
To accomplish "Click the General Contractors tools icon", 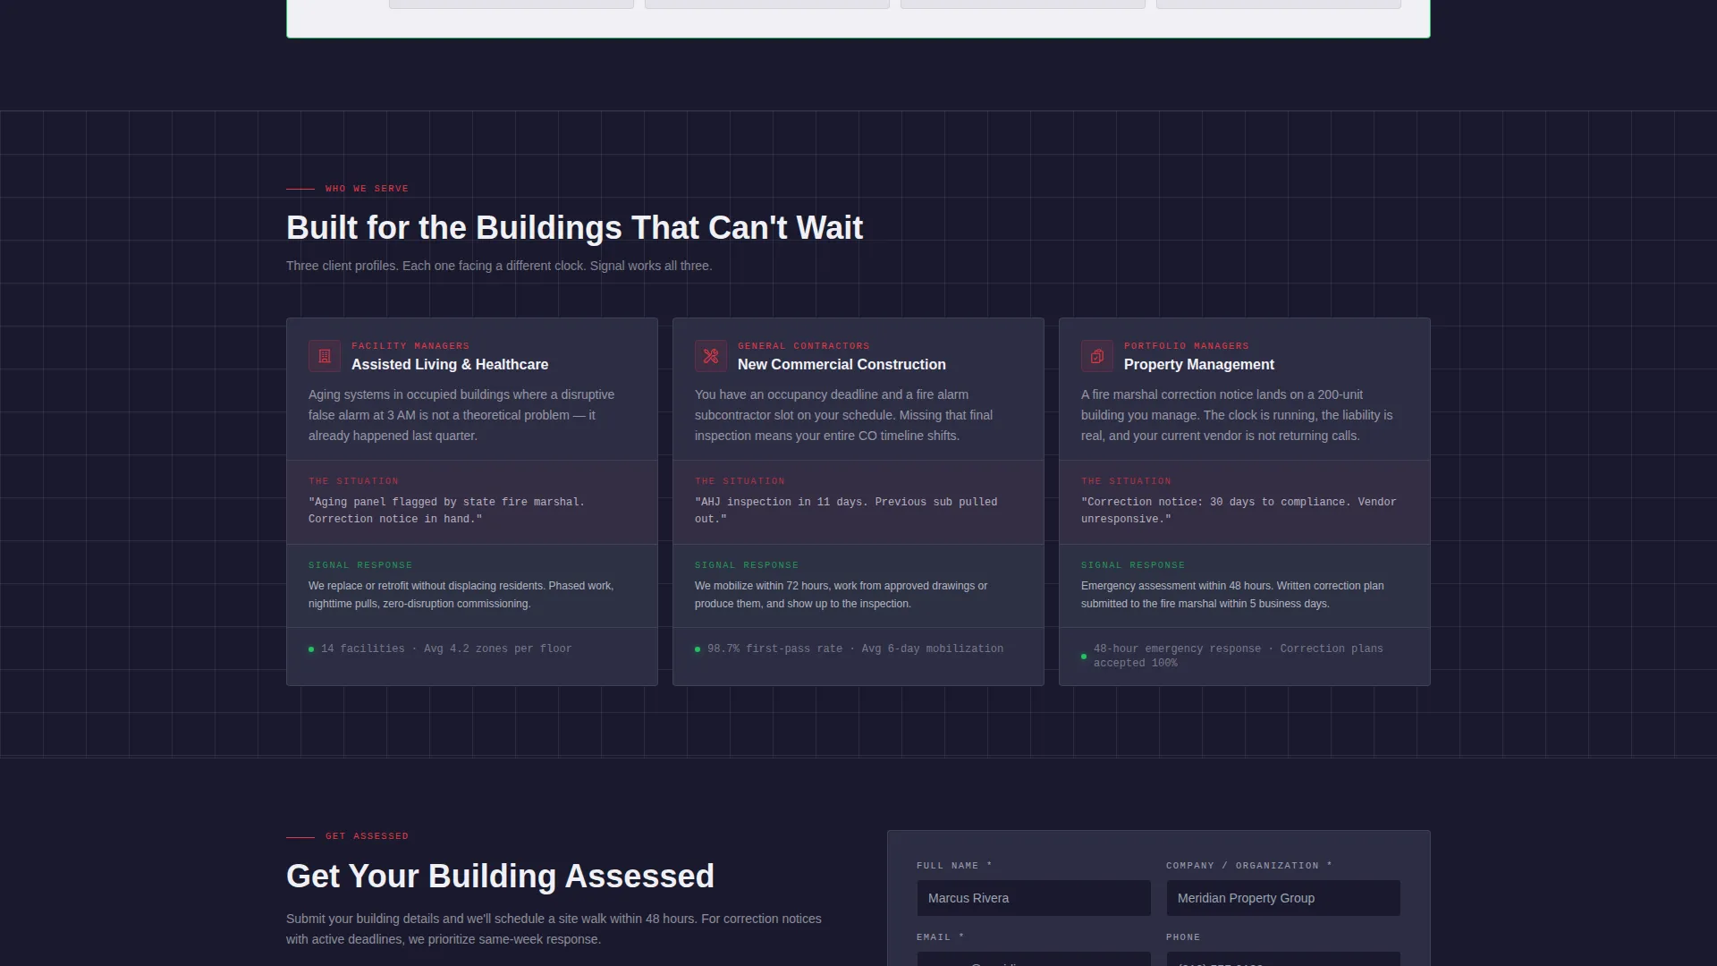I will pos(711,356).
